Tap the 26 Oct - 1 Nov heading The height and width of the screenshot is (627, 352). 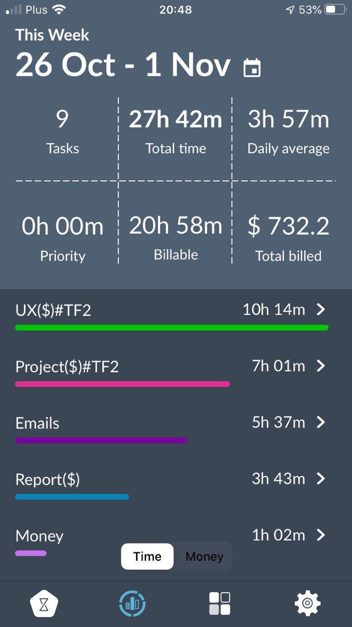pyautogui.click(x=122, y=64)
